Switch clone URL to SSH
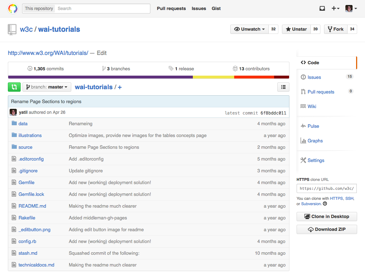The height and width of the screenshot is (274, 365). point(349,198)
